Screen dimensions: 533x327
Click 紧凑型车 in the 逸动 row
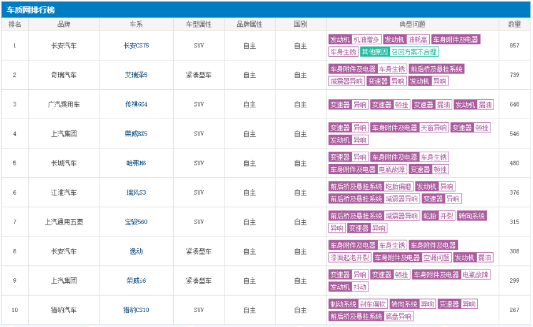[198, 251]
